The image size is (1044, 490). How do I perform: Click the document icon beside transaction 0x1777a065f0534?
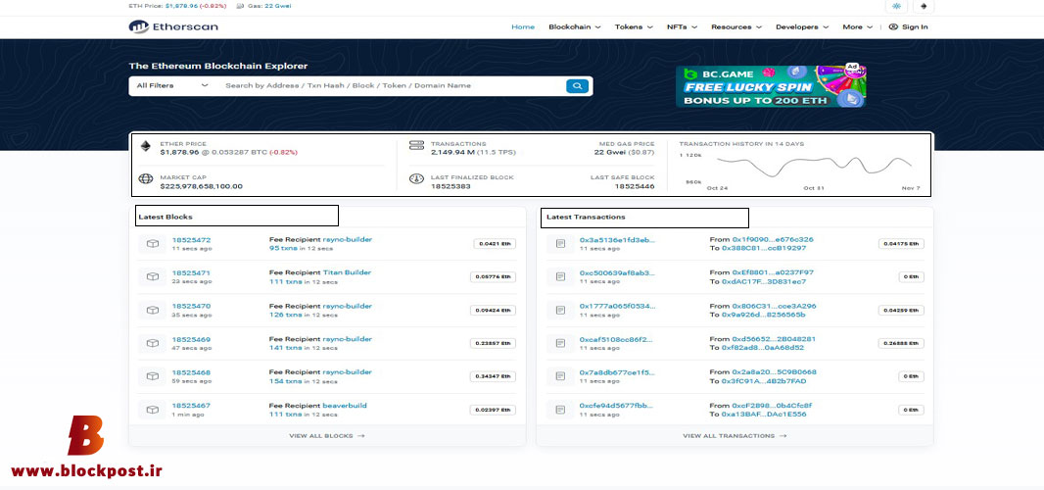560,310
